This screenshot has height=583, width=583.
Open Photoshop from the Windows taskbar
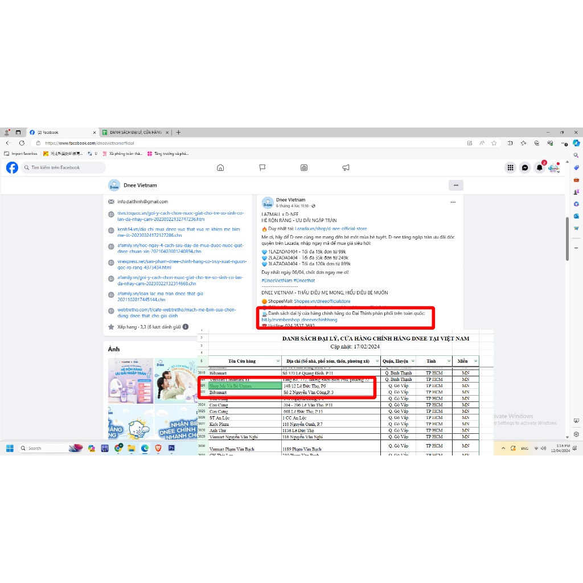(171, 448)
